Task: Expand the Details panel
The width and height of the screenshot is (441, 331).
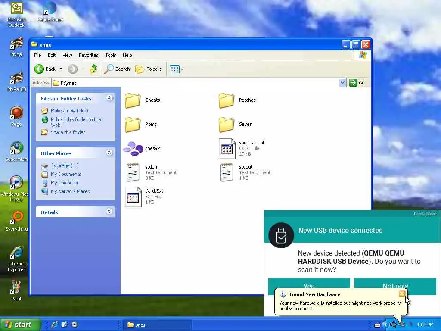Action: click(x=109, y=212)
